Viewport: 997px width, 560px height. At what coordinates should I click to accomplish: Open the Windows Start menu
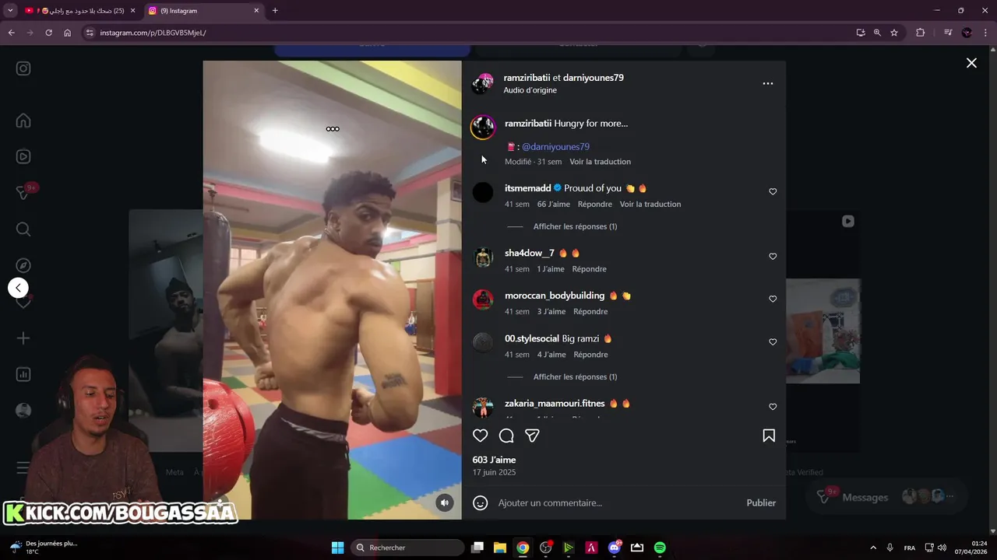[x=337, y=548]
